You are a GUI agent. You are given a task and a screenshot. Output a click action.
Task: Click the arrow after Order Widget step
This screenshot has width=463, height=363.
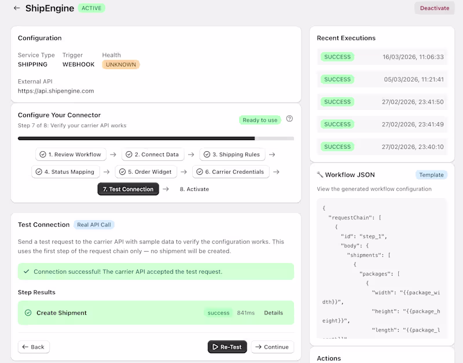[183, 172]
